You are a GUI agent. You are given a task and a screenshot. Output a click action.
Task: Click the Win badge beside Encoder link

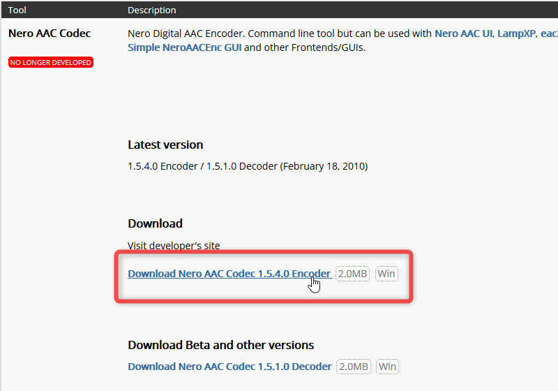click(386, 274)
